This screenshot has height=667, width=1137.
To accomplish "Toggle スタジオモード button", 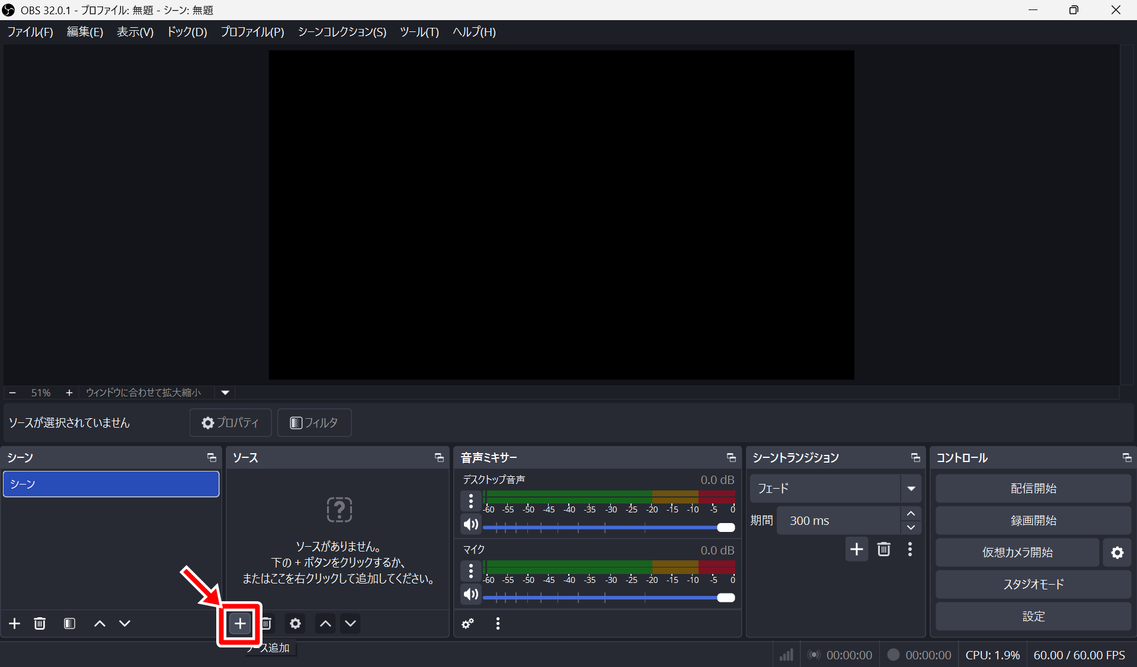I will click(1033, 585).
